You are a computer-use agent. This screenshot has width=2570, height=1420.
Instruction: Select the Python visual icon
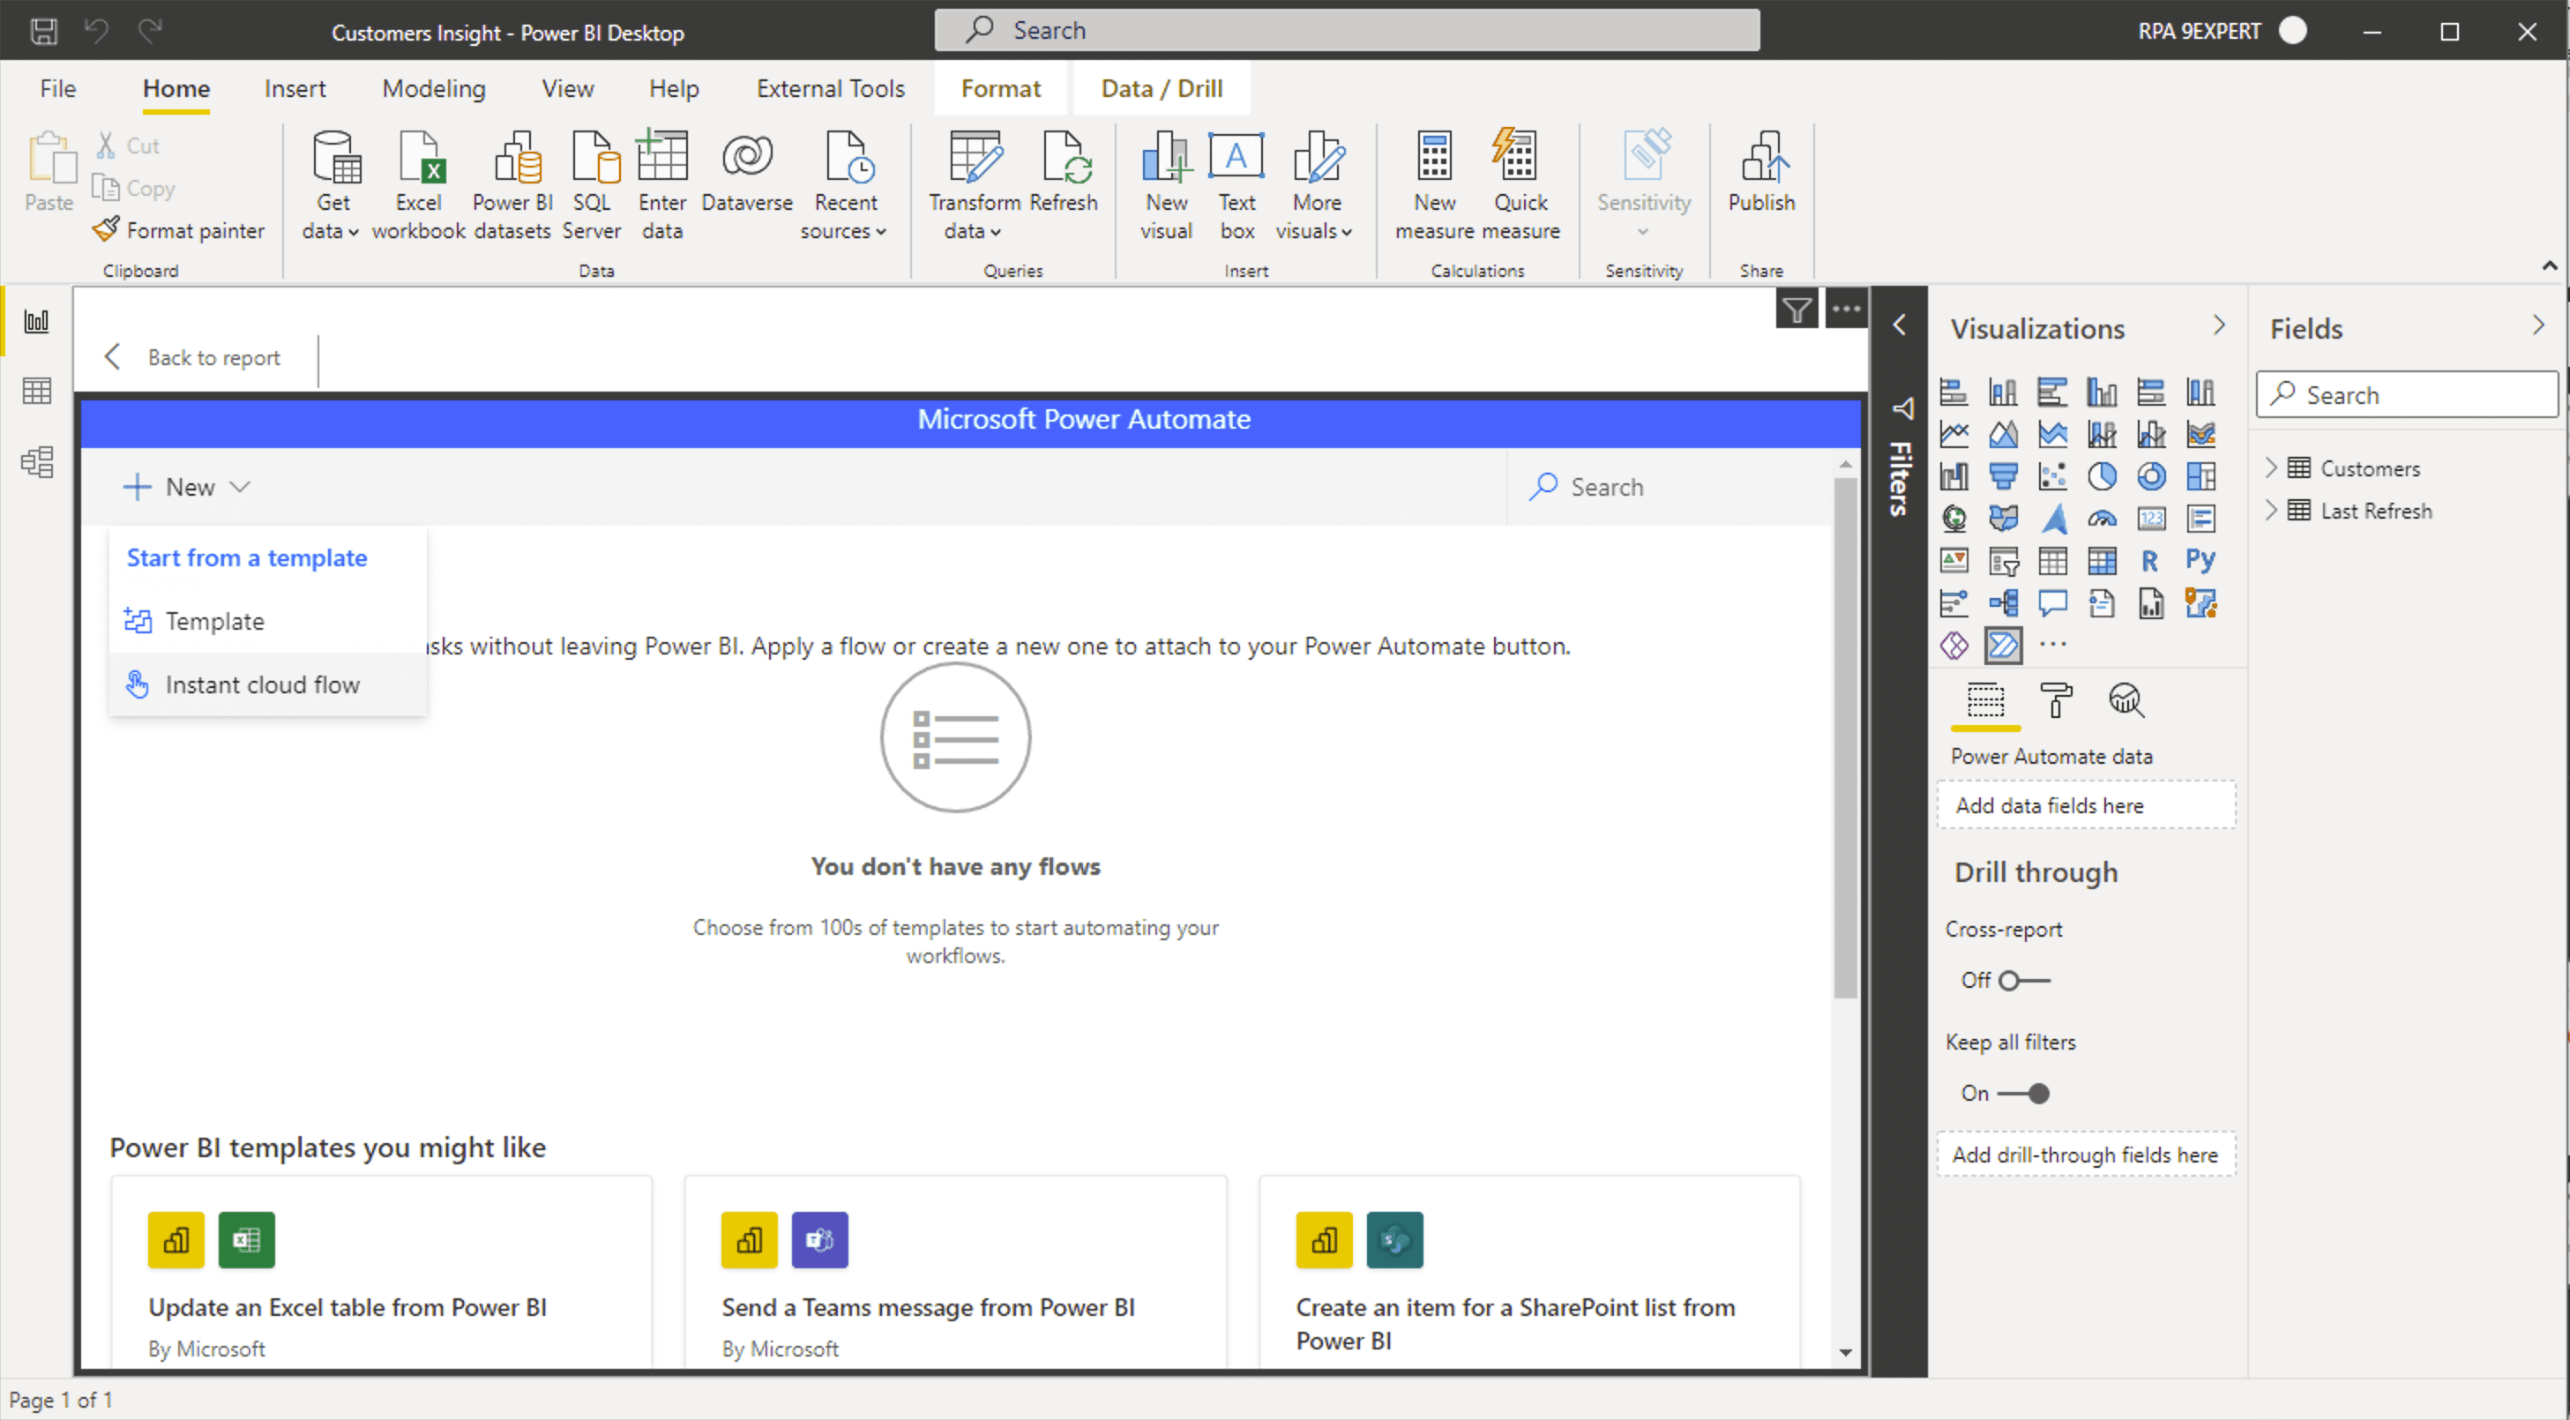coord(2202,560)
